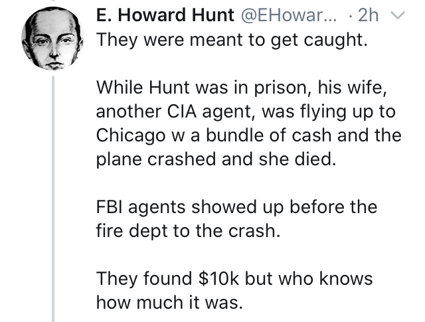
Task: Tap the paragraph starting 'FBI agents showed up'
Action: pos(236,218)
